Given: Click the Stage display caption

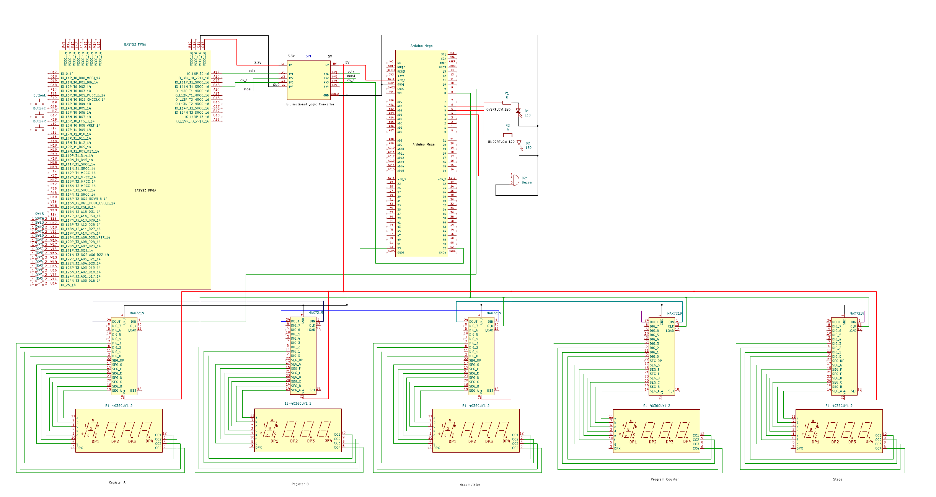Looking at the screenshot, I should (x=837, y=479).
